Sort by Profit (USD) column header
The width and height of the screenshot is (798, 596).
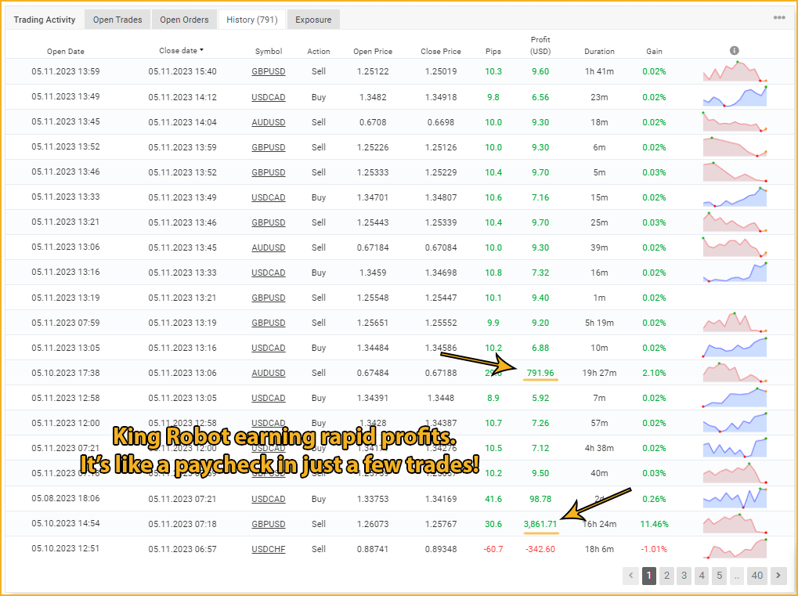(x=540, y=45)
